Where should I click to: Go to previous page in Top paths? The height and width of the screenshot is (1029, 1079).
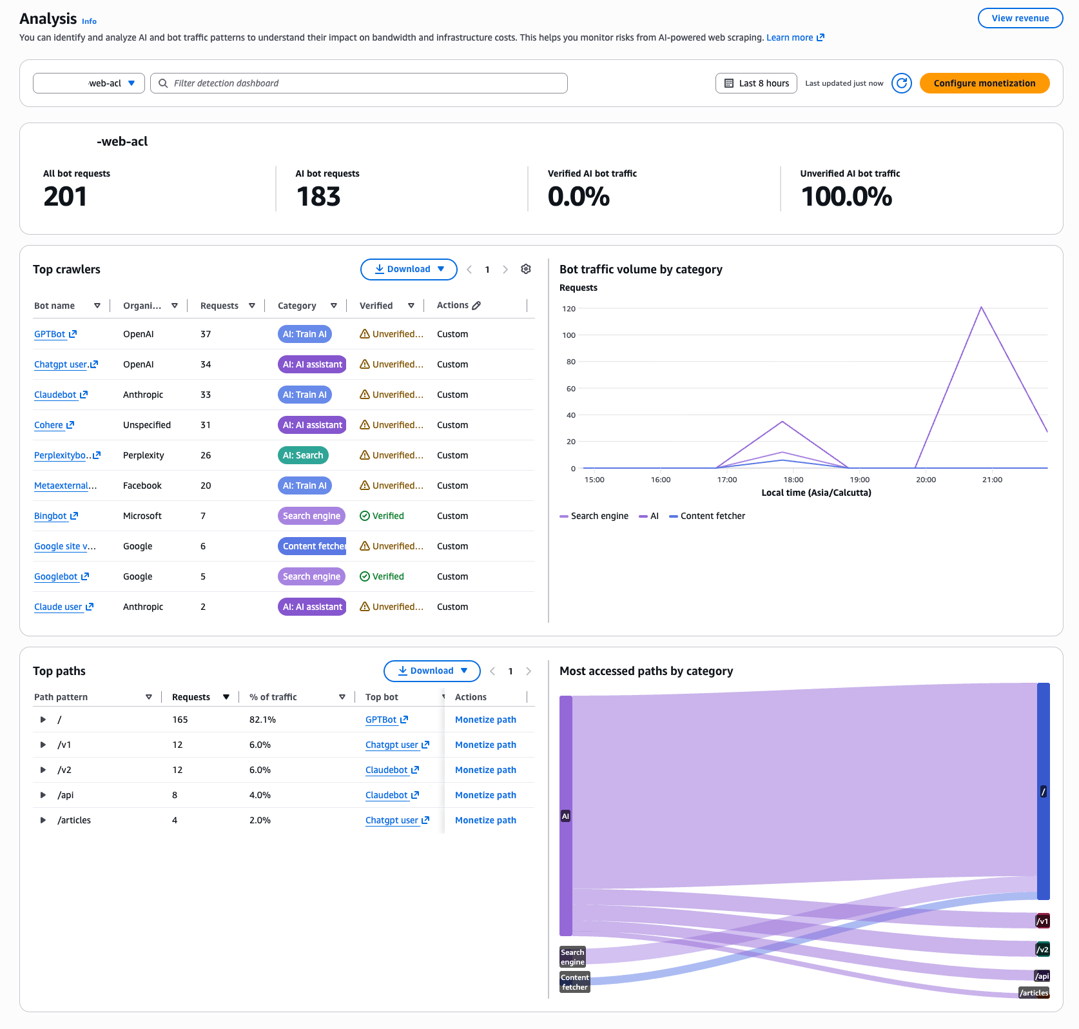[x=492, y=671]
